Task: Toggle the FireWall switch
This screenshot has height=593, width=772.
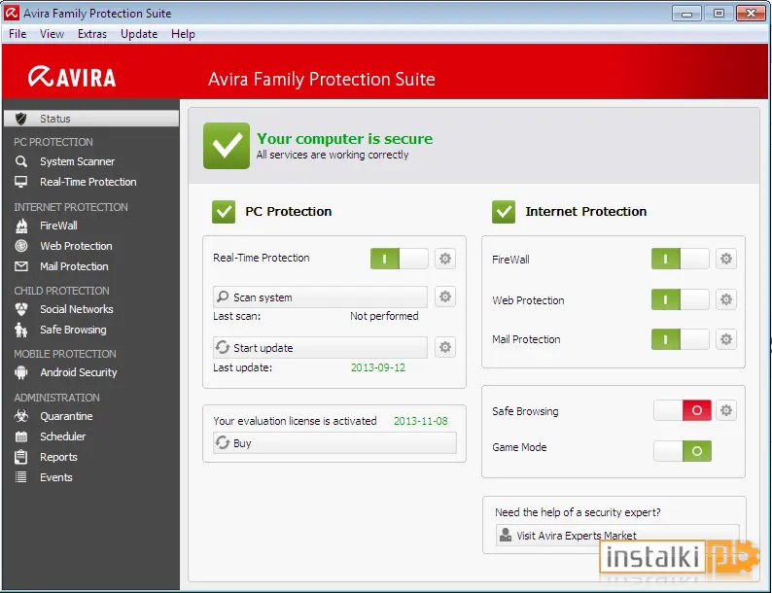Action: (x=680, y=259)
